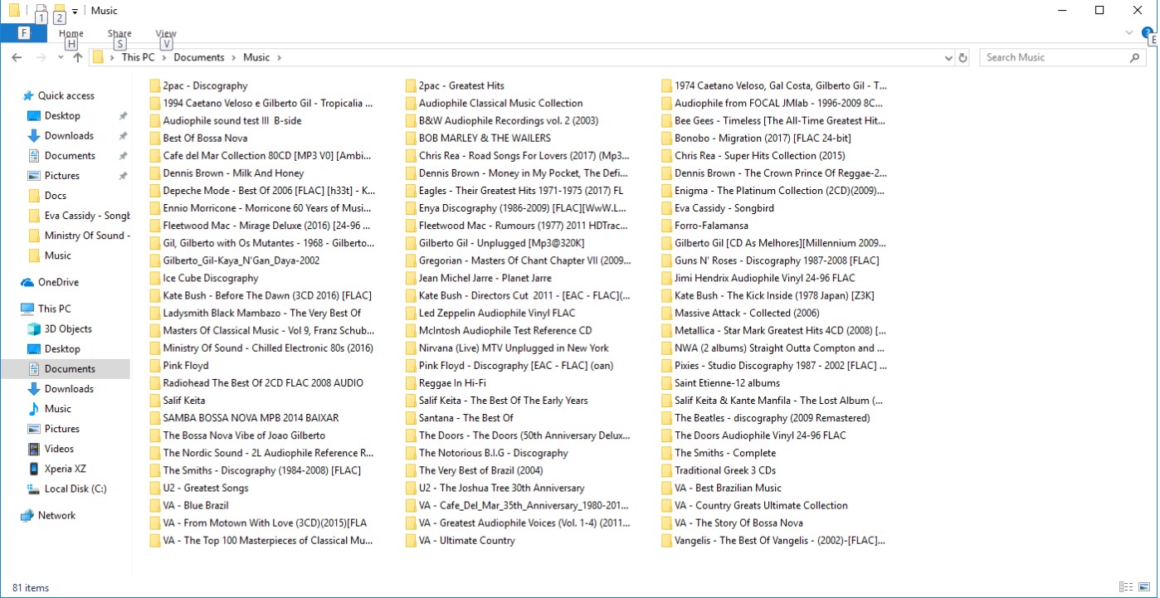1160x598 pixels.
Task: Refresh the Music folder view
Action: pyautogui.click(x=963, y=57)
